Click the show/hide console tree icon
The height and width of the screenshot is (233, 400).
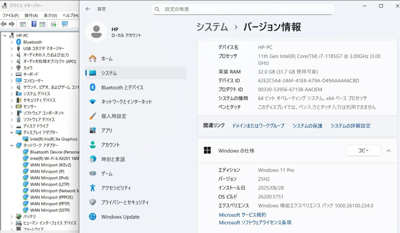[x=23, y=24]
